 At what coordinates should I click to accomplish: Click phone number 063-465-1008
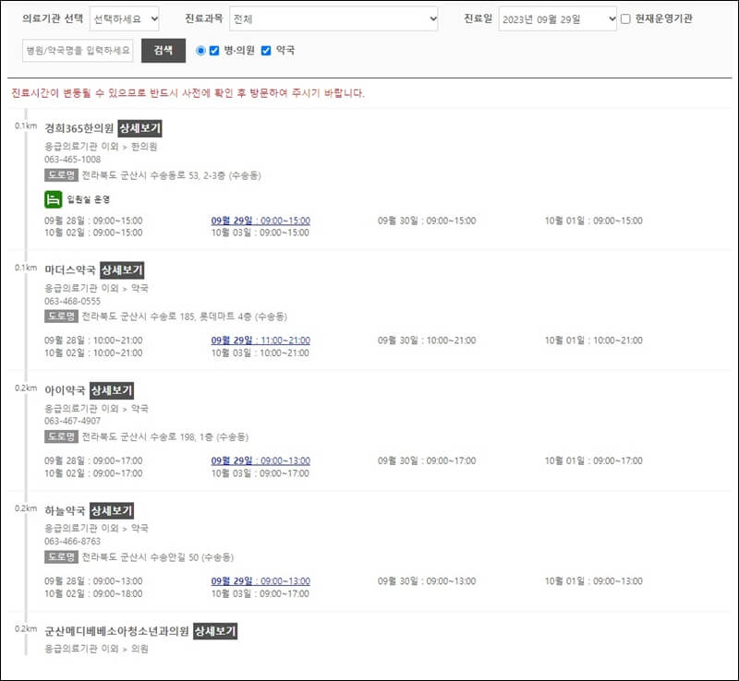pyautogui.click(x=73, y=160)
